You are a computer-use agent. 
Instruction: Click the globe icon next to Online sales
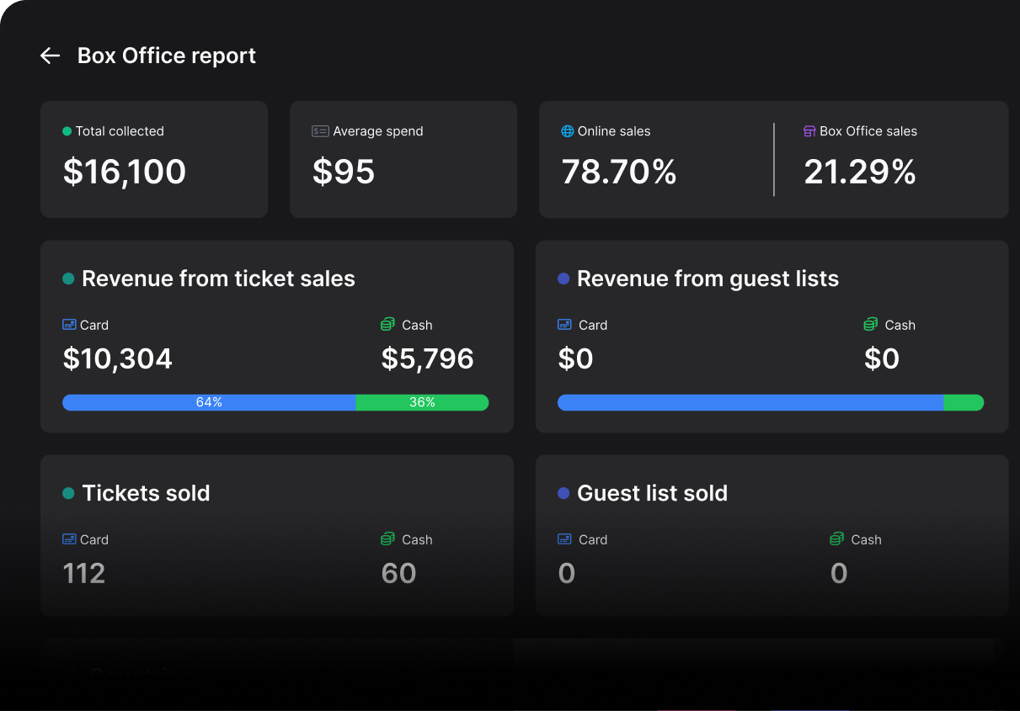pos(568,131)
